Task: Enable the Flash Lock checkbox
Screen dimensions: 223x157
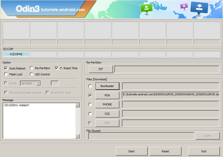Action: [6, 74]
